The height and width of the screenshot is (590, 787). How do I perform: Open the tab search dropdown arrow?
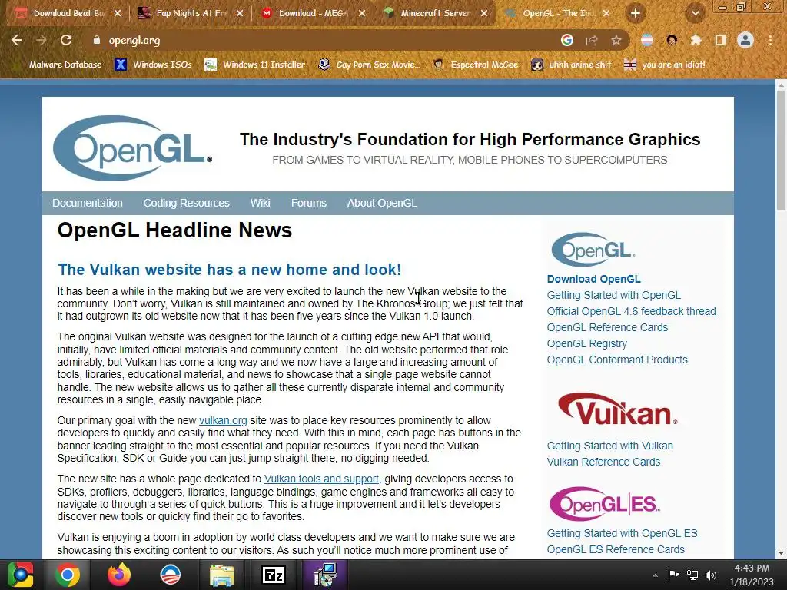(x=696, y=14)
